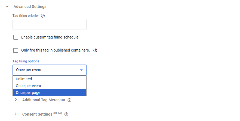This screenshot has height=121, width=240.
Task: Open help icon for Consent Settings
Action: tap(66, 114)
